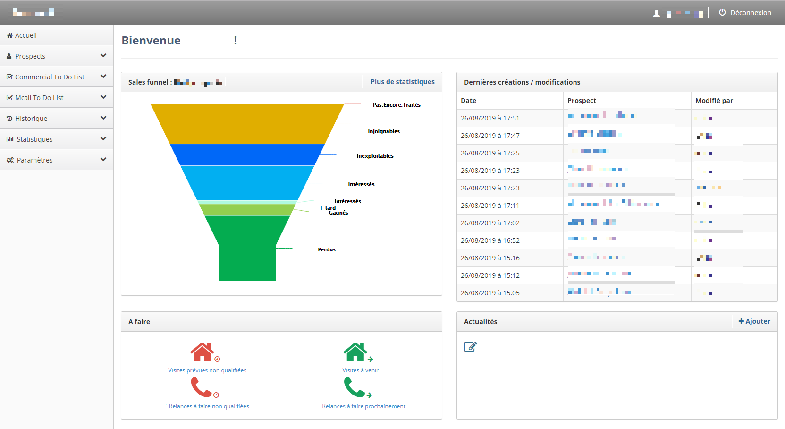Open the Visites à venir link
This screenshot has height=429, width=785.
point(360,370)
